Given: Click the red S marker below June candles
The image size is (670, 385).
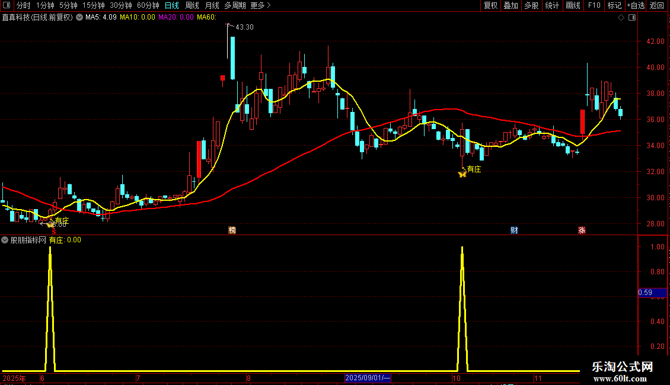Looking at the screenshot, I should [x=54, y=231].
